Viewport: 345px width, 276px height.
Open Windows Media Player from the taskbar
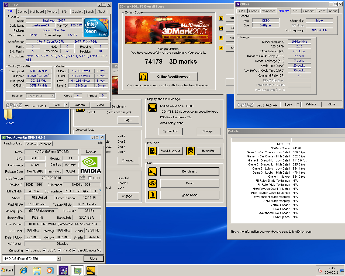(50, 270)
